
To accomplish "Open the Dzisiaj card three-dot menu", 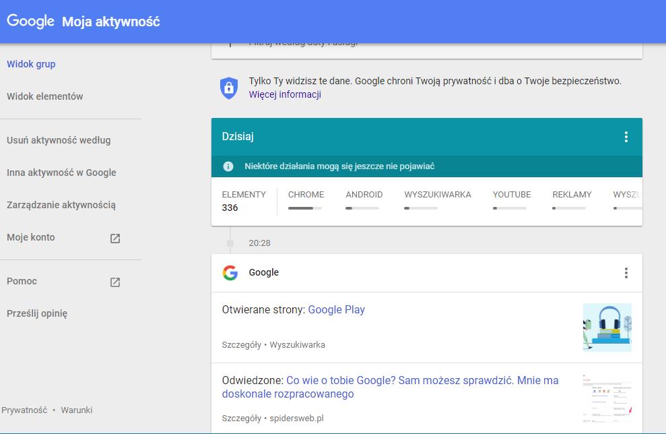I will click(x=626, y=136).
